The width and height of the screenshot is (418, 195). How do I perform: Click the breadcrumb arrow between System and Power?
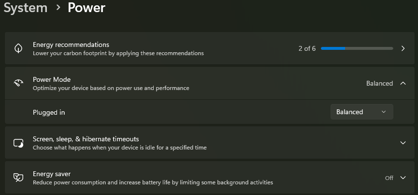pyautogui.click(x=58, y=8)
